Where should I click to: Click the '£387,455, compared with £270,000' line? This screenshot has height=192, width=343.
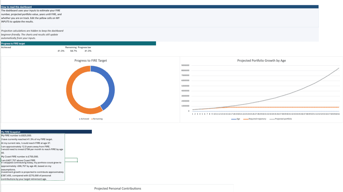[32, 175]
